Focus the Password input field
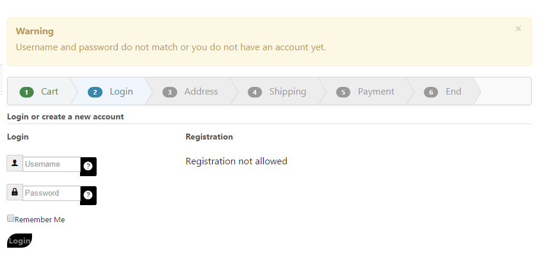This screenshot has width=543, height=253. pyautogui.click(x=52, y=193)
